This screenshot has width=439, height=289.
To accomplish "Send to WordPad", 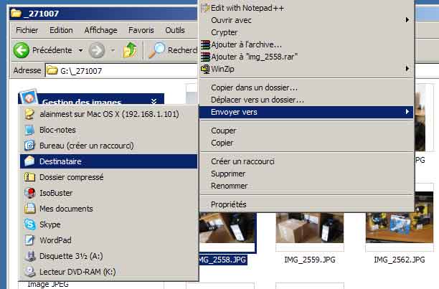I will coord(108,240).
